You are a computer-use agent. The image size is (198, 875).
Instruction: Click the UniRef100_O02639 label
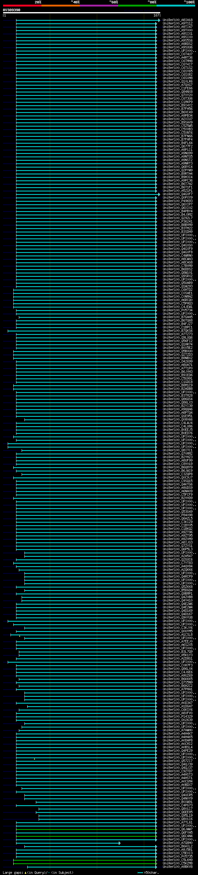pyautogui.click(x=177, y=720)
